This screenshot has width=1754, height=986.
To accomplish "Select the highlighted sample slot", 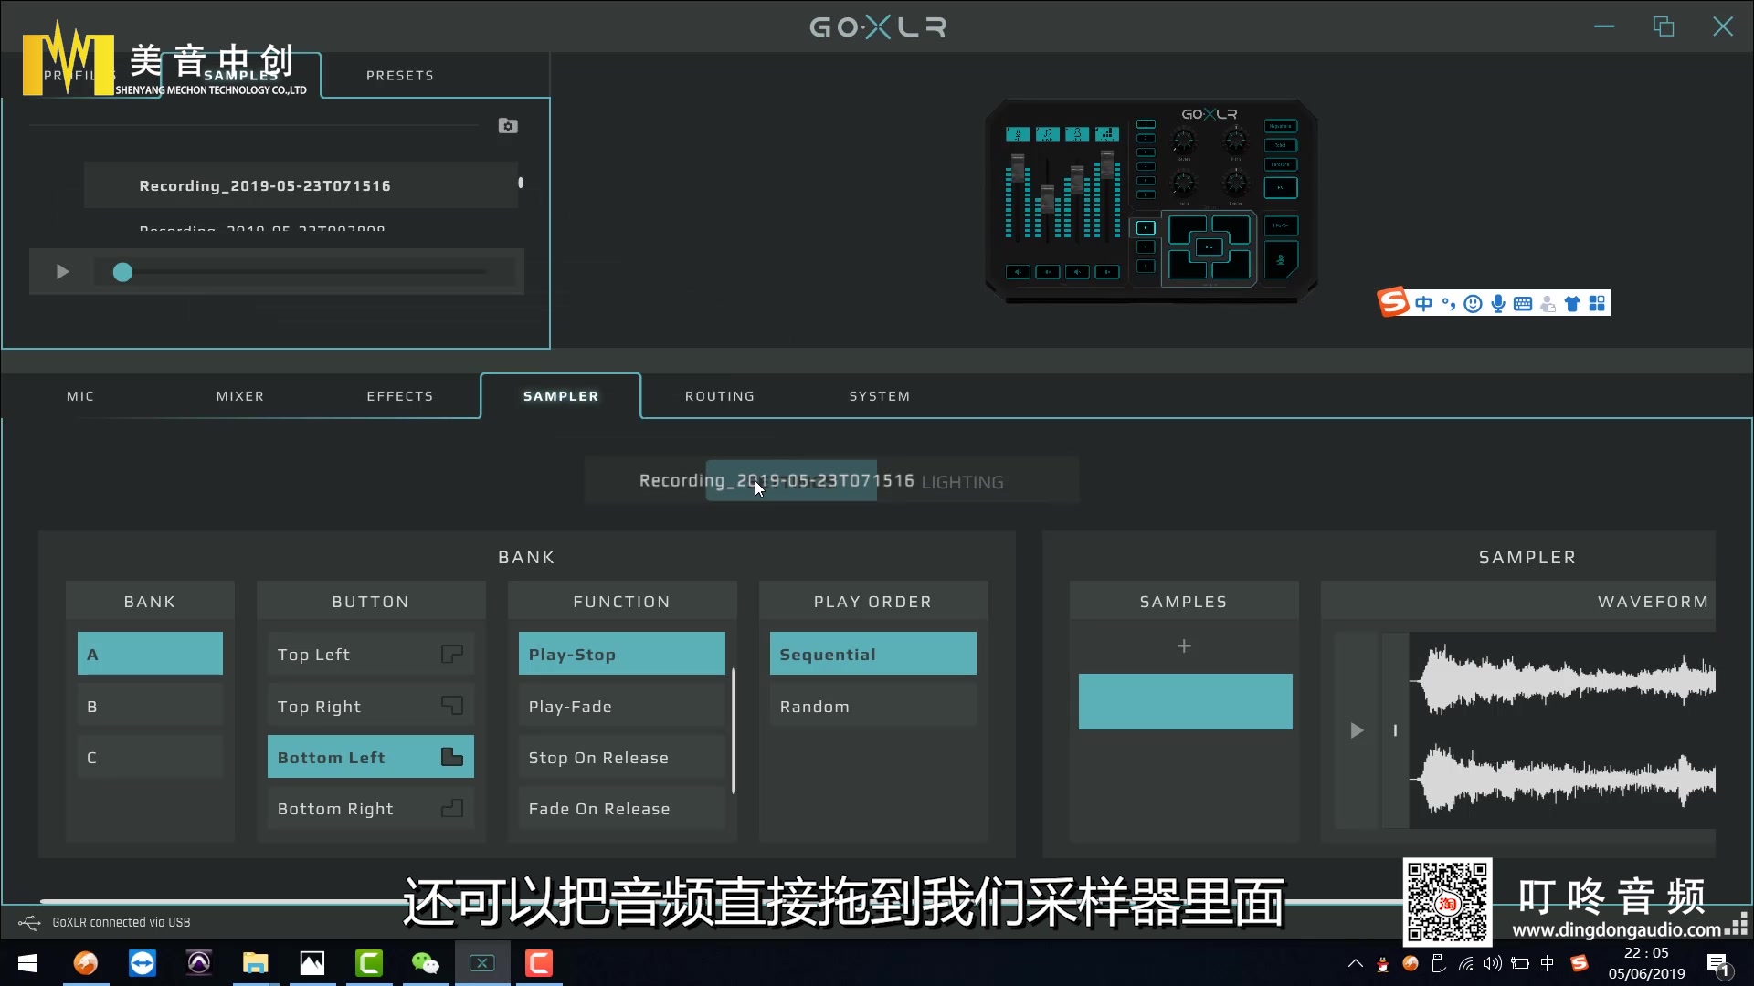I will click(x=1186, y=701).
